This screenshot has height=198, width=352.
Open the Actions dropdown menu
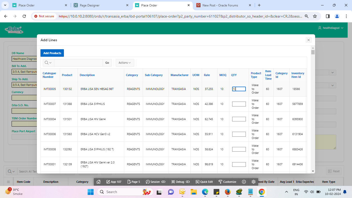125,63
